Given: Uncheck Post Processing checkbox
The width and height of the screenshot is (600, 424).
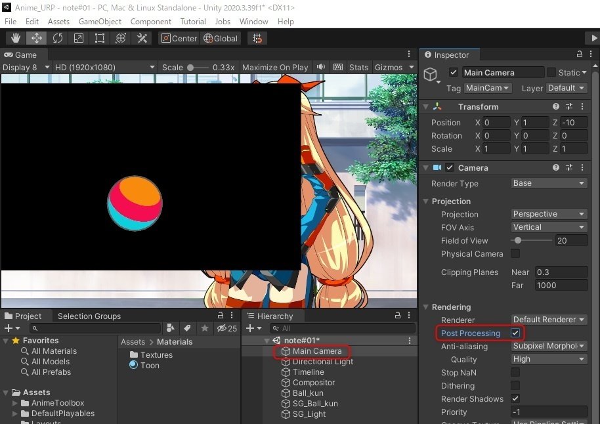Looking at the screenshot, I should click(515, 333).
